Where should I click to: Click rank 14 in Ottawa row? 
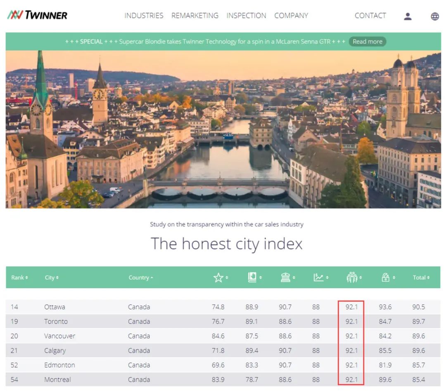(x=14, y=307)
